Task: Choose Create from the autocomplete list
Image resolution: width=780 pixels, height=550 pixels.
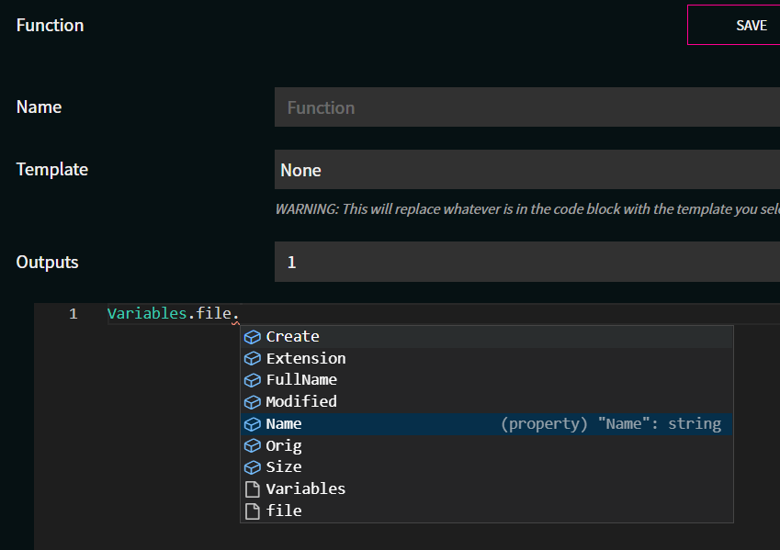Action: click(x=487, y=337)
